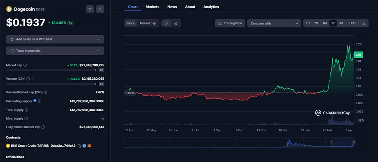Show Max. supply info icon
This screenshot has height=162, width=378.
click(x=26, y=118)
